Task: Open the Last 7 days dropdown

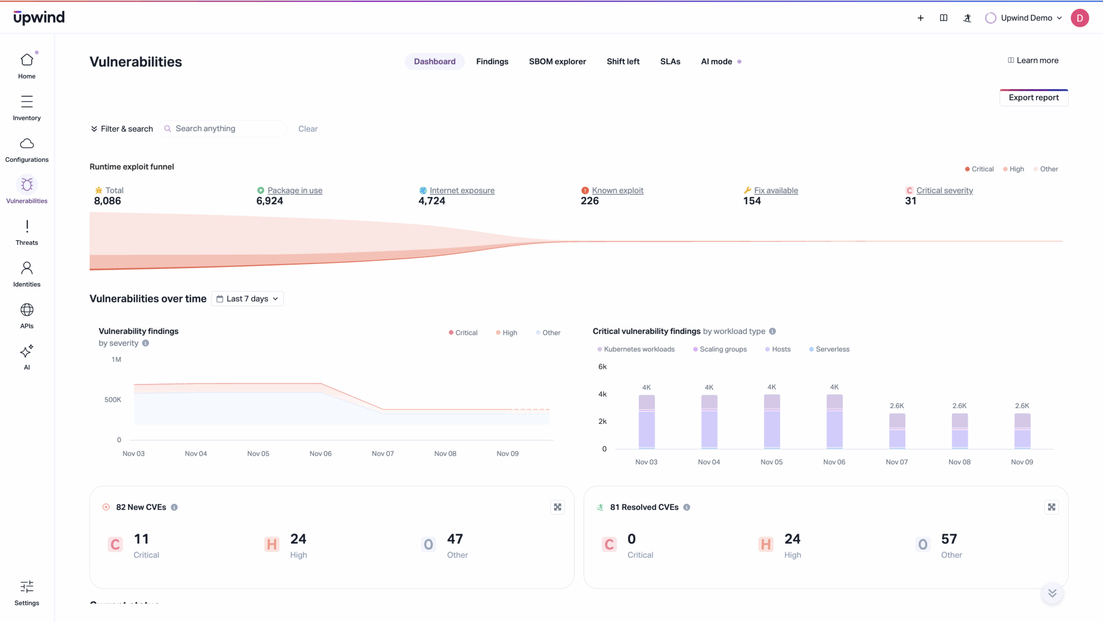Action: coord(247,299)
